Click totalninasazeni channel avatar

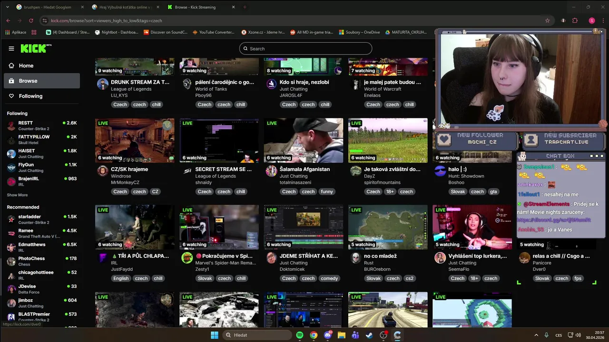[x=271, y=171]
